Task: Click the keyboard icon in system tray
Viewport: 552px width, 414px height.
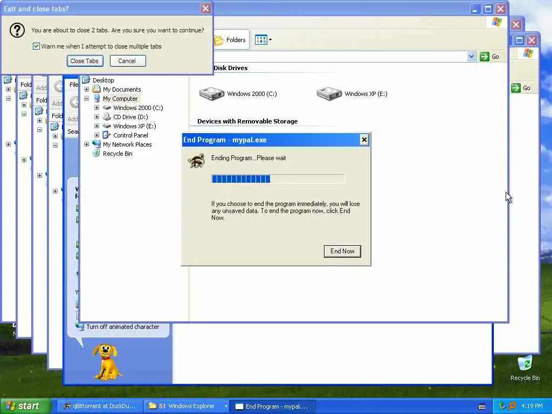Action: tap(482, 406)
